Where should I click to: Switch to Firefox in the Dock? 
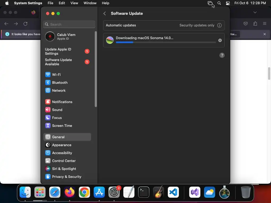pos(70,192)
